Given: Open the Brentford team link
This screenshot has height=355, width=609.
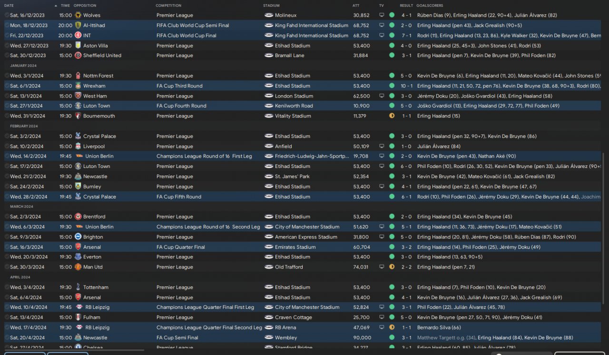Looking at the screenshot, I should (94, 217).
